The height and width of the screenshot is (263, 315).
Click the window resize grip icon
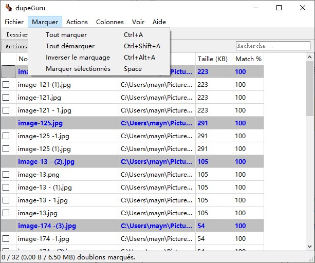click(311, 259)
